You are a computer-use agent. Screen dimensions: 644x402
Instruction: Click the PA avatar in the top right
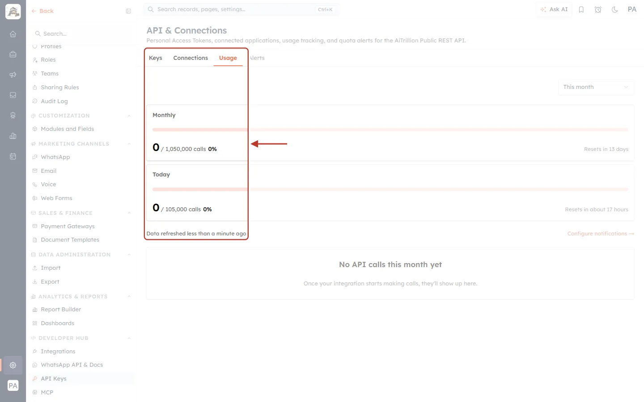click(x=632, y=9)
